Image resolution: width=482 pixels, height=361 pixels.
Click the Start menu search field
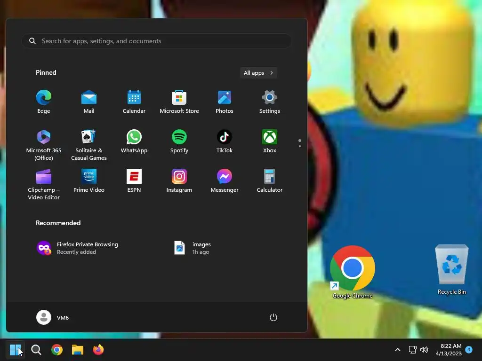click(x=156, y=41)
